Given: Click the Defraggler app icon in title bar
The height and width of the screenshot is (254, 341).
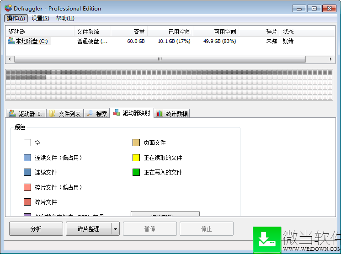Looking at the screenshot, I should pyautogui.click(x=8, y=8).
